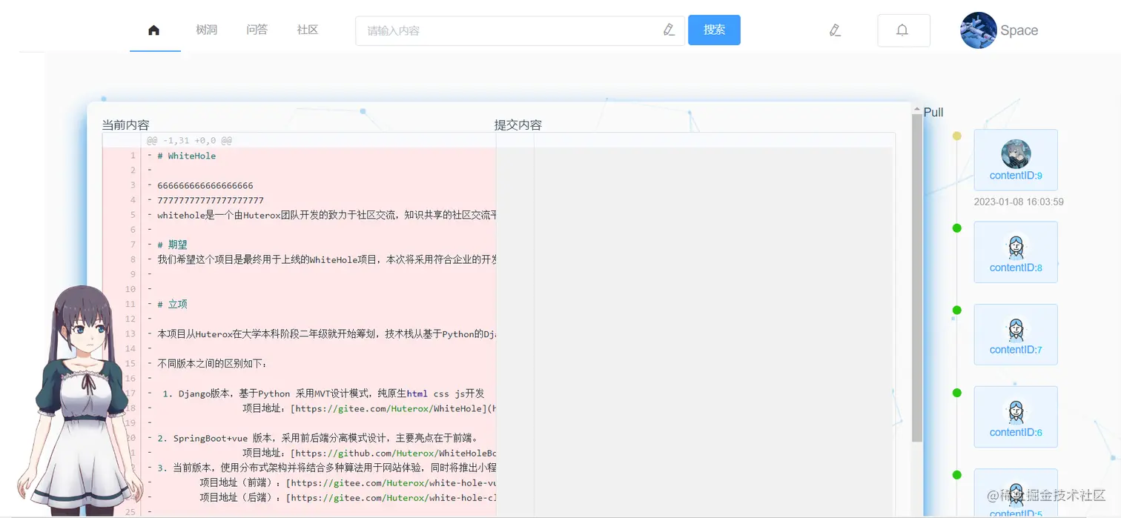The height and width of the screenshot is (518, 1121).
Task: Click inside the 请输入内容 search field
Action: point(482,30)
